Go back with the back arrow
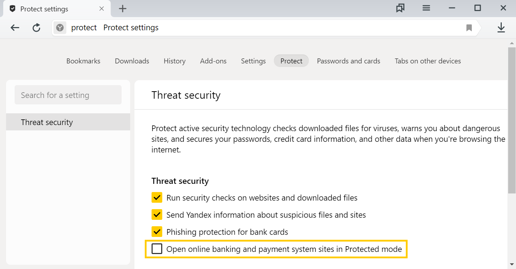 click(15, 27)
